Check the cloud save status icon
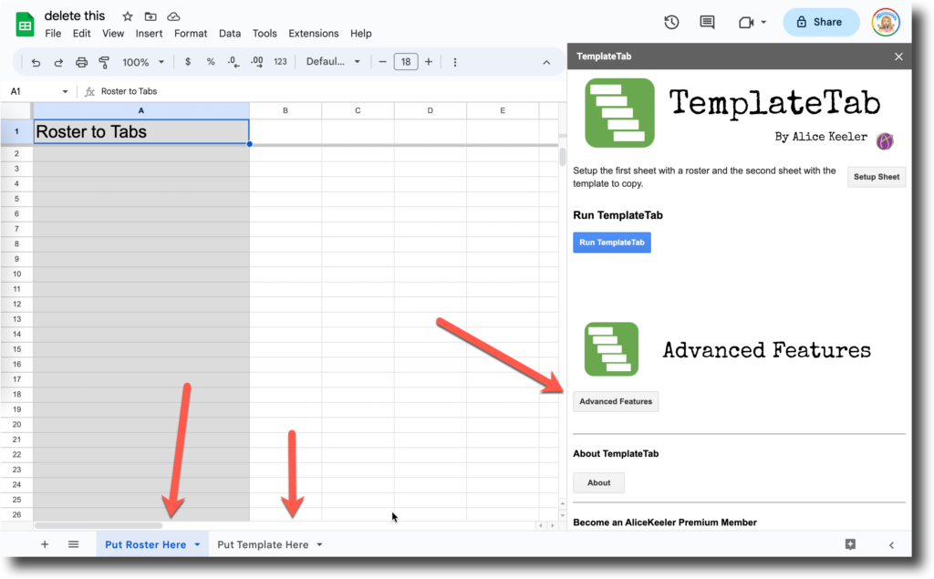Screen dimensions: 934x579 click(x=173, y=16)
